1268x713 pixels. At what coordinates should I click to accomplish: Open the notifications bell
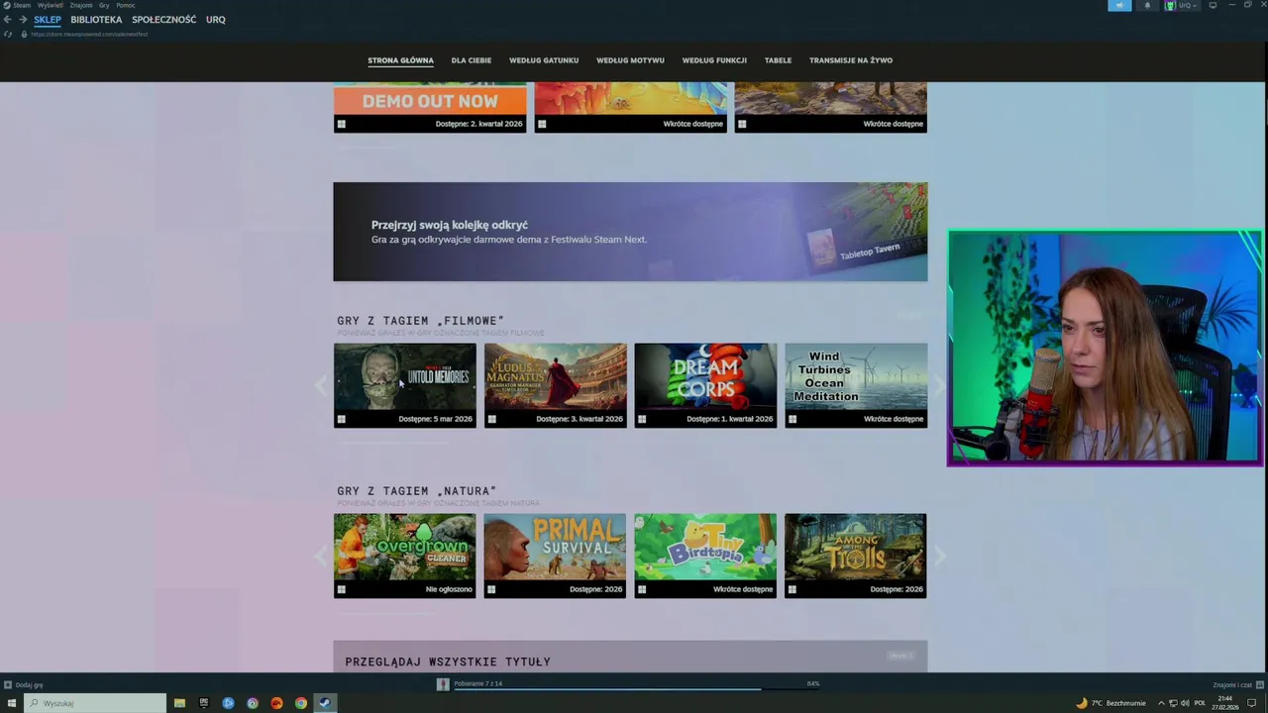coord(1148,5)
